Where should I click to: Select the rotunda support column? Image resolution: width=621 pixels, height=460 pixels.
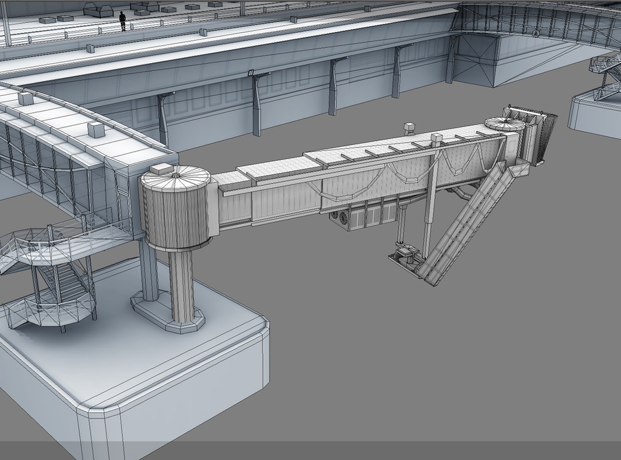click(x=181, y=285)
